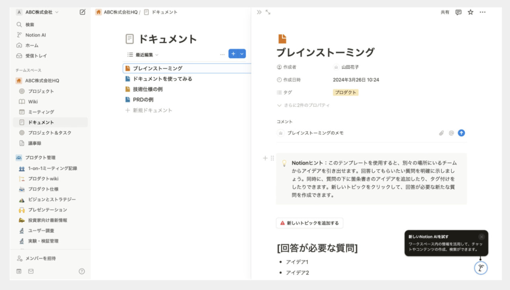Toggle the star to favorite ブレインストーミング

(x=470, y=12)
